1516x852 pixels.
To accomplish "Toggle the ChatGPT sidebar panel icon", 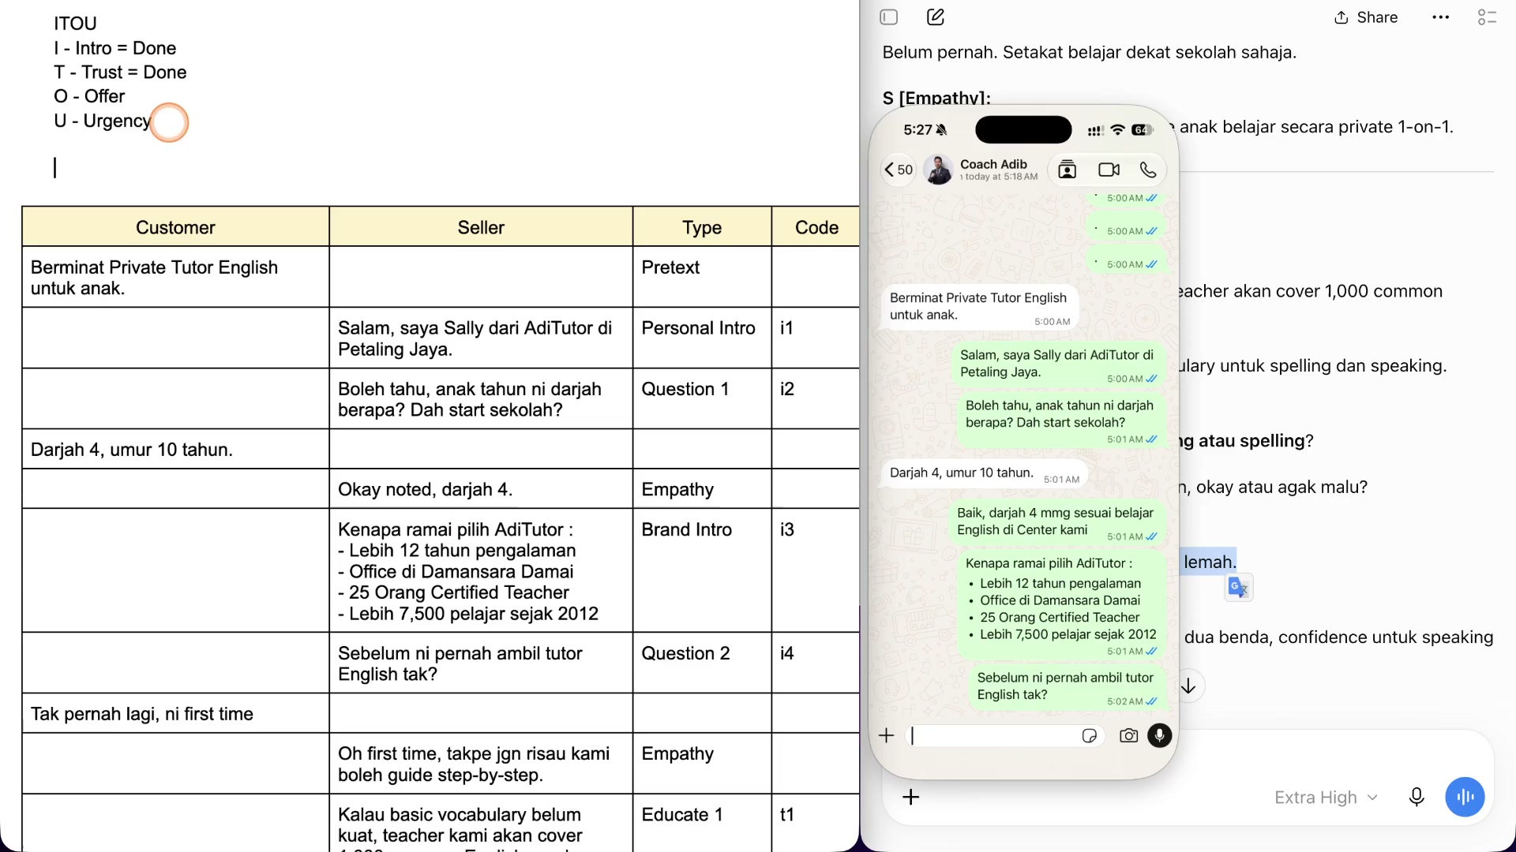I will (889, 17).
